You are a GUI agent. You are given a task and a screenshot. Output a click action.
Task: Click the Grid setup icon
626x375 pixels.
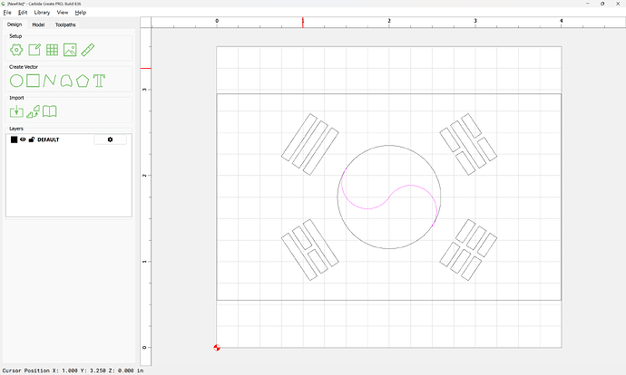coord(53,50)
